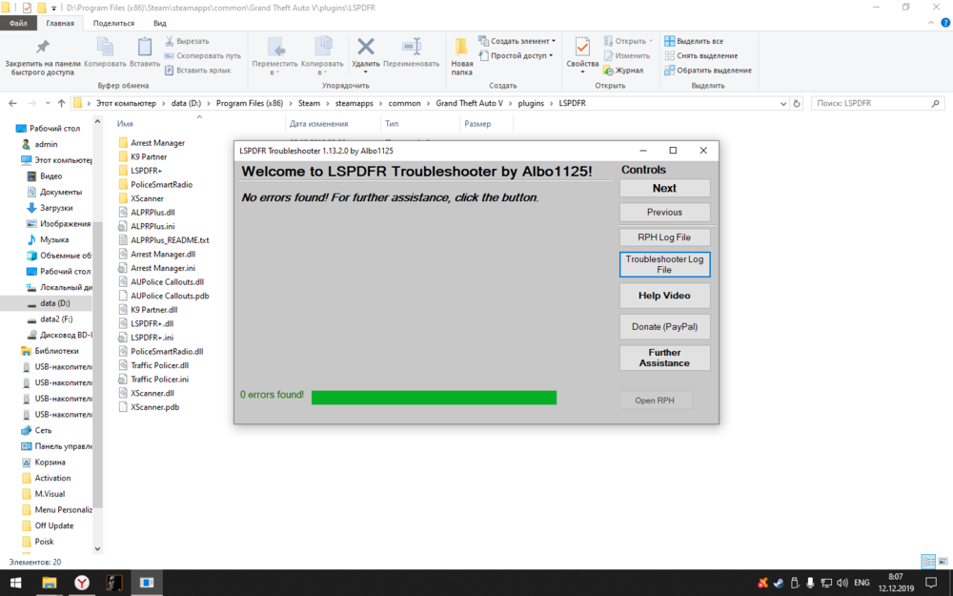
Task: Click the Переименовать (Rename) icon
Action: coord(412,46)
